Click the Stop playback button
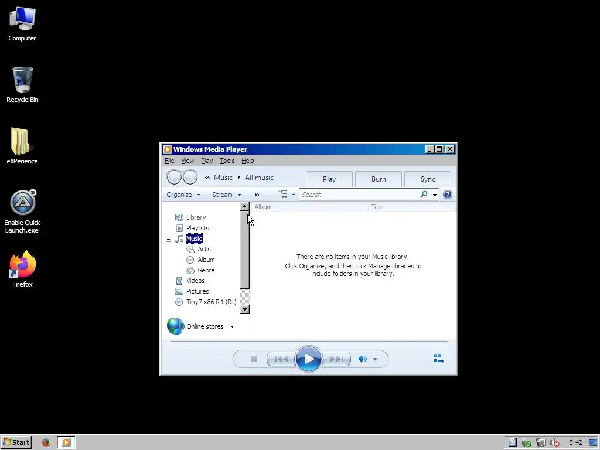 click(x=254, y=359)
